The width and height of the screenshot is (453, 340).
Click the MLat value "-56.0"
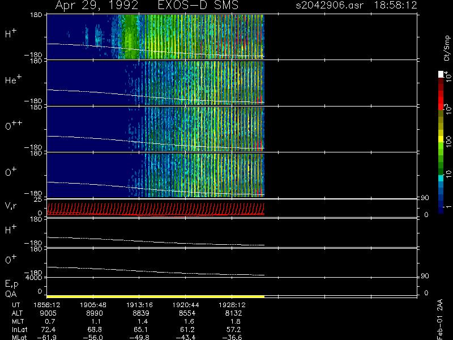[x=93, y=337]
